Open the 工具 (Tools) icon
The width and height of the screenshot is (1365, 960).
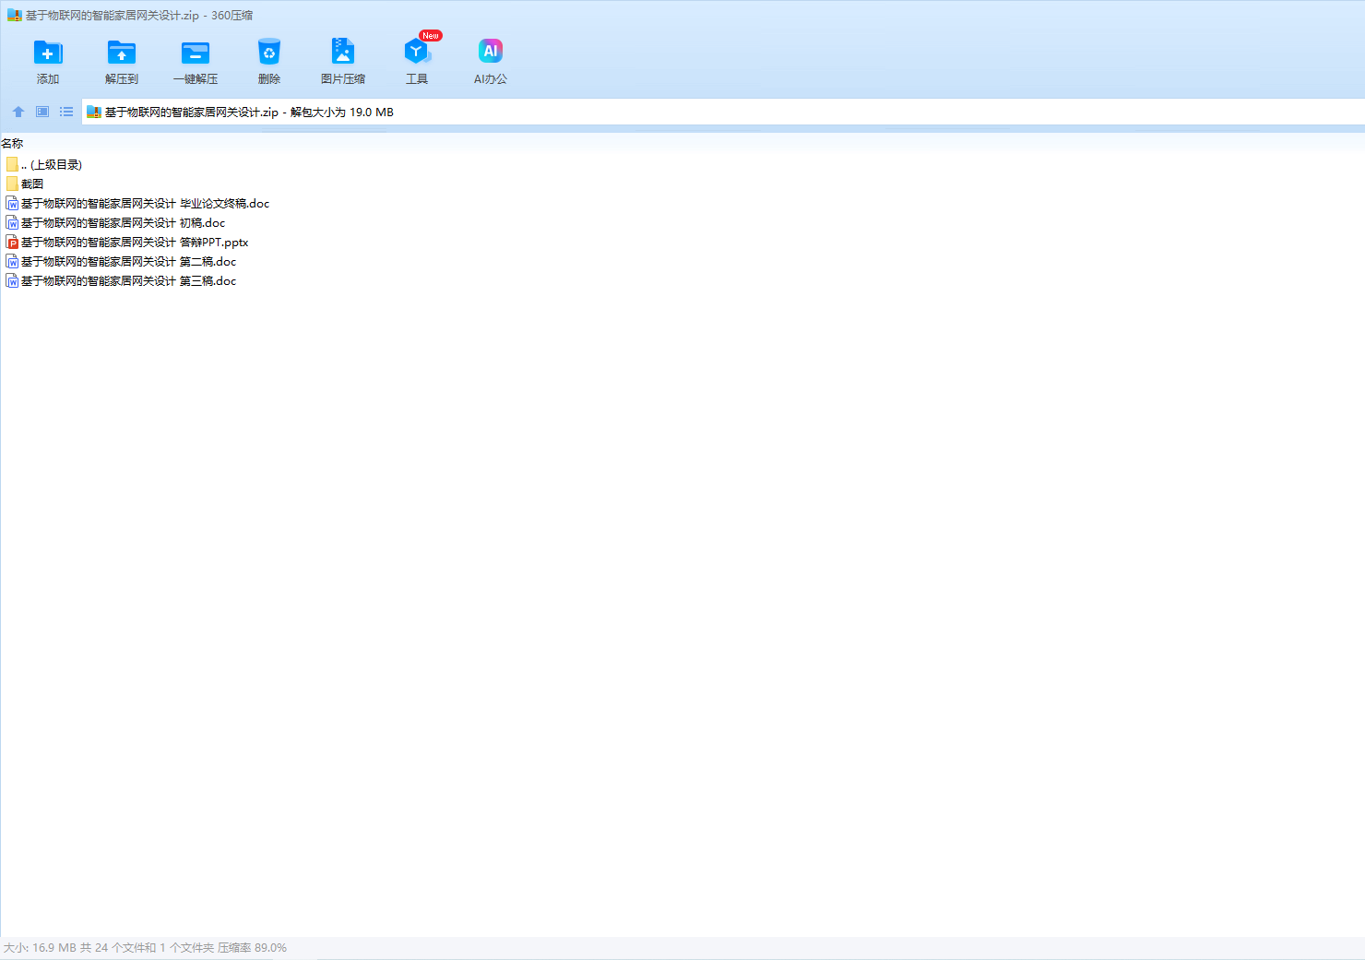click(417, 51)
